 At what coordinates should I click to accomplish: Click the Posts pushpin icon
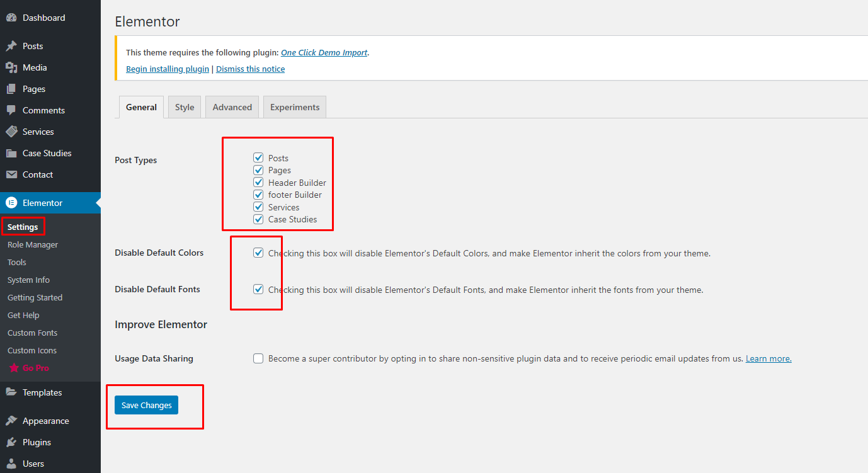[x=11, y=46]
